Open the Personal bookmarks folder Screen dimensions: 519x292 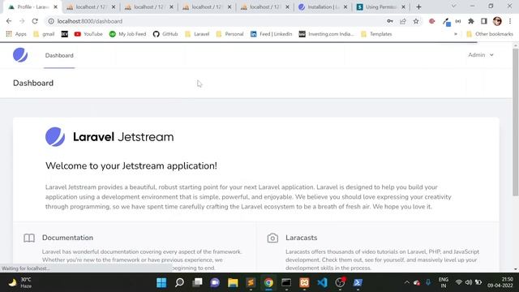point(229,34)
